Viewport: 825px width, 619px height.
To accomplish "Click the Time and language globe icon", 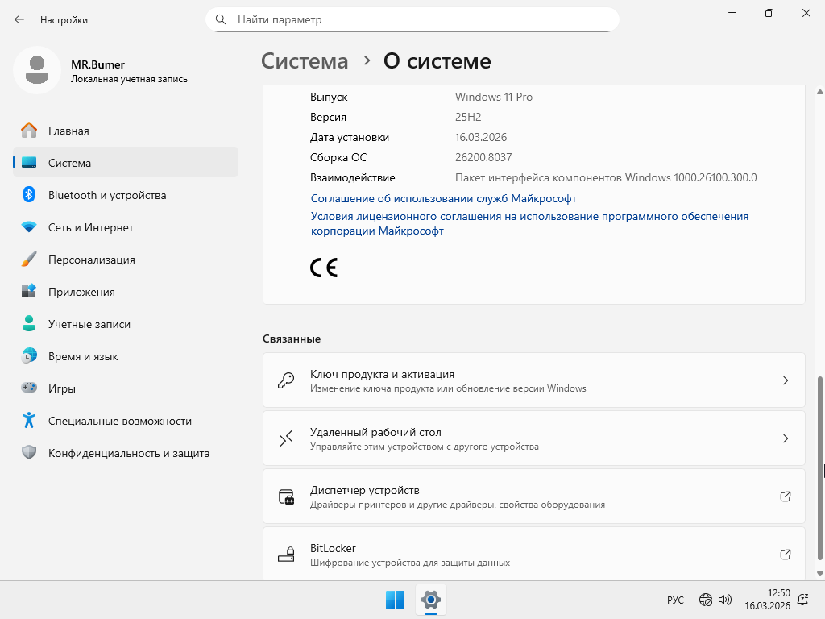I will [x=29, y=356].
